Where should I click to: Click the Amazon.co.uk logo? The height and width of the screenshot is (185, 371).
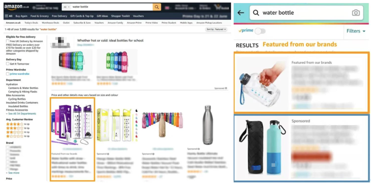click(16, 7)
